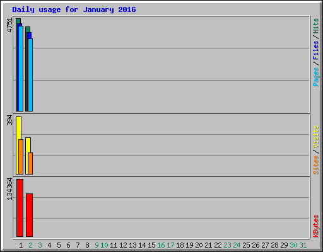Click the yellow Visits bar for day 1

18,145
